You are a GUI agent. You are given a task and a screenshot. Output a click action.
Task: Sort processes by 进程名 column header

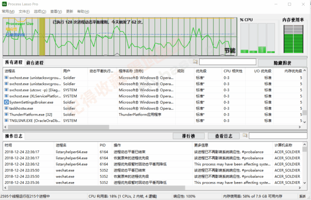point(32,71)
